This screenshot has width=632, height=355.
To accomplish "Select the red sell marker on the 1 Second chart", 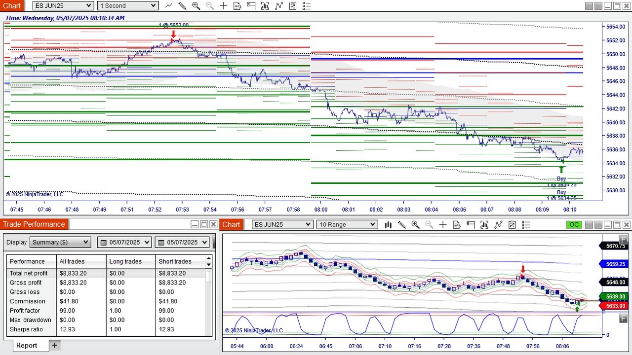I will [173, 35].
